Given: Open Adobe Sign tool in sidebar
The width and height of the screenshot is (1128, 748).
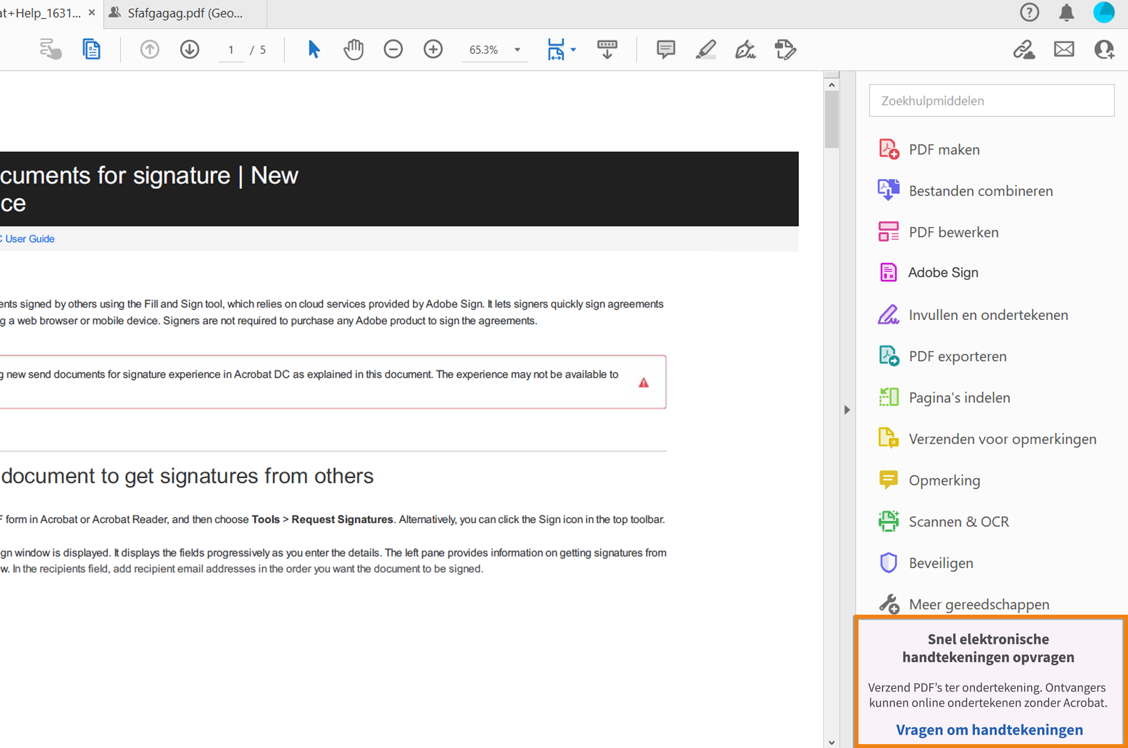Looking at the screenshot, I should 943,273.
